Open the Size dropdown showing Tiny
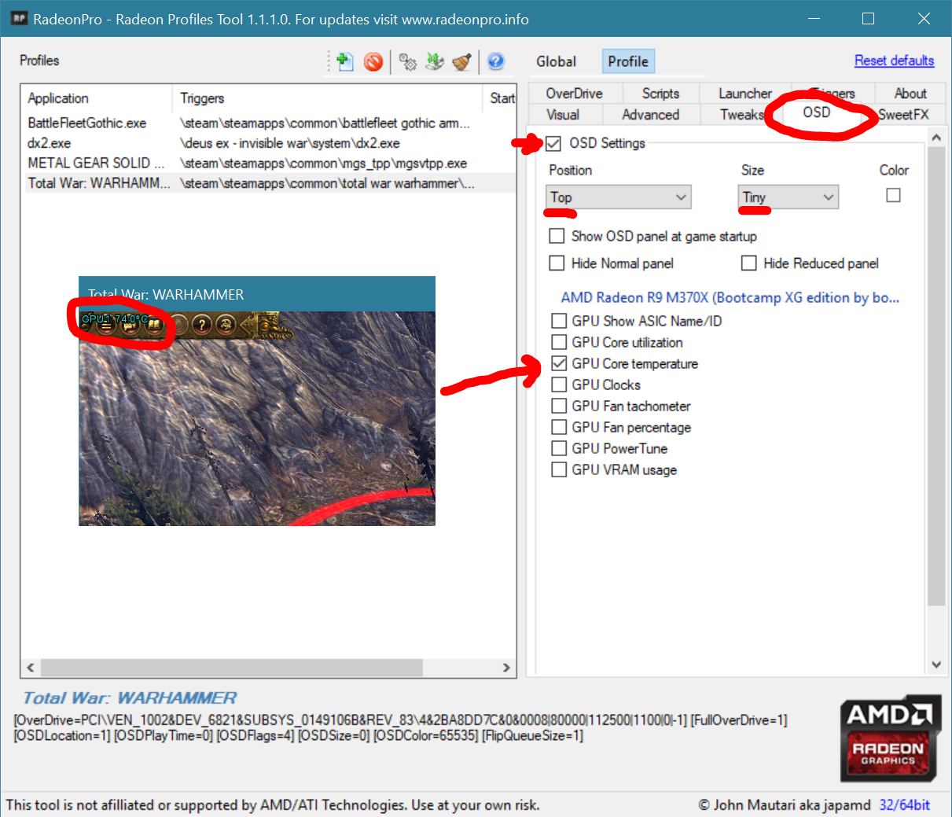Viewport: 952px width, 817px height. click(x=788, y=197)
